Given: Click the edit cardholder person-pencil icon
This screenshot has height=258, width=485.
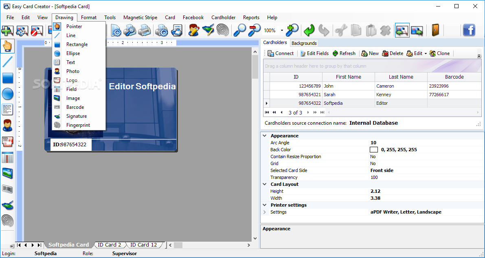Looking at the screenshot, I should (x=194, y=30).
